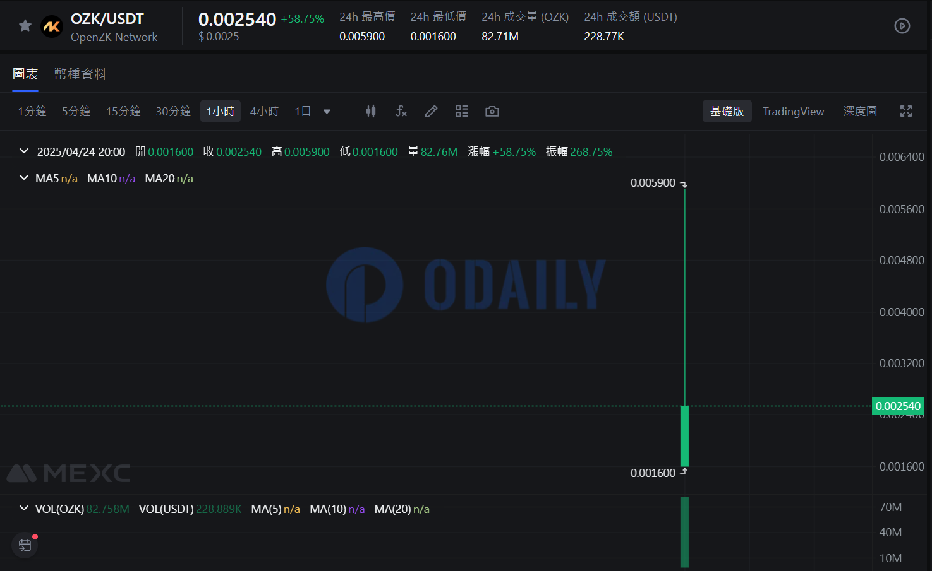Click the MA10 n/a label
Image resolution: width=932 pixels, height=571 pixels.
[111, 179]
